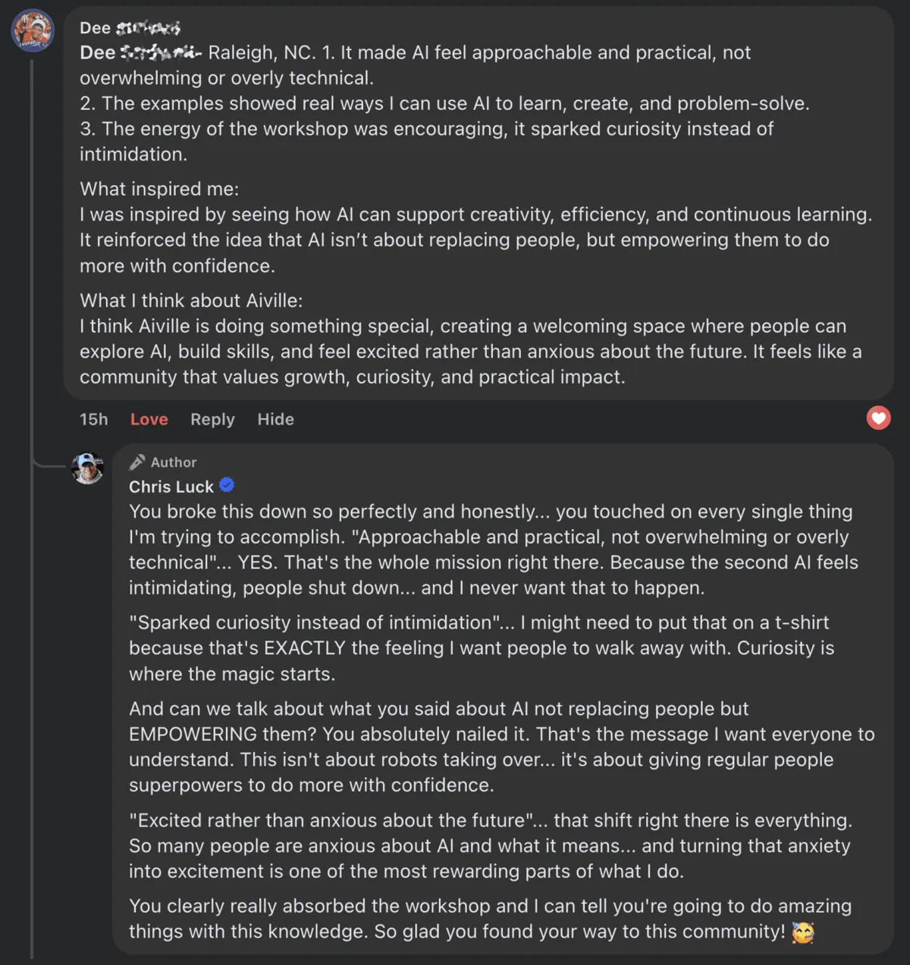Click the Author pen icon

pos(137,462)
